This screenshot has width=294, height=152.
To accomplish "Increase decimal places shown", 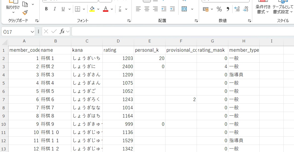I will coord(237,9).
